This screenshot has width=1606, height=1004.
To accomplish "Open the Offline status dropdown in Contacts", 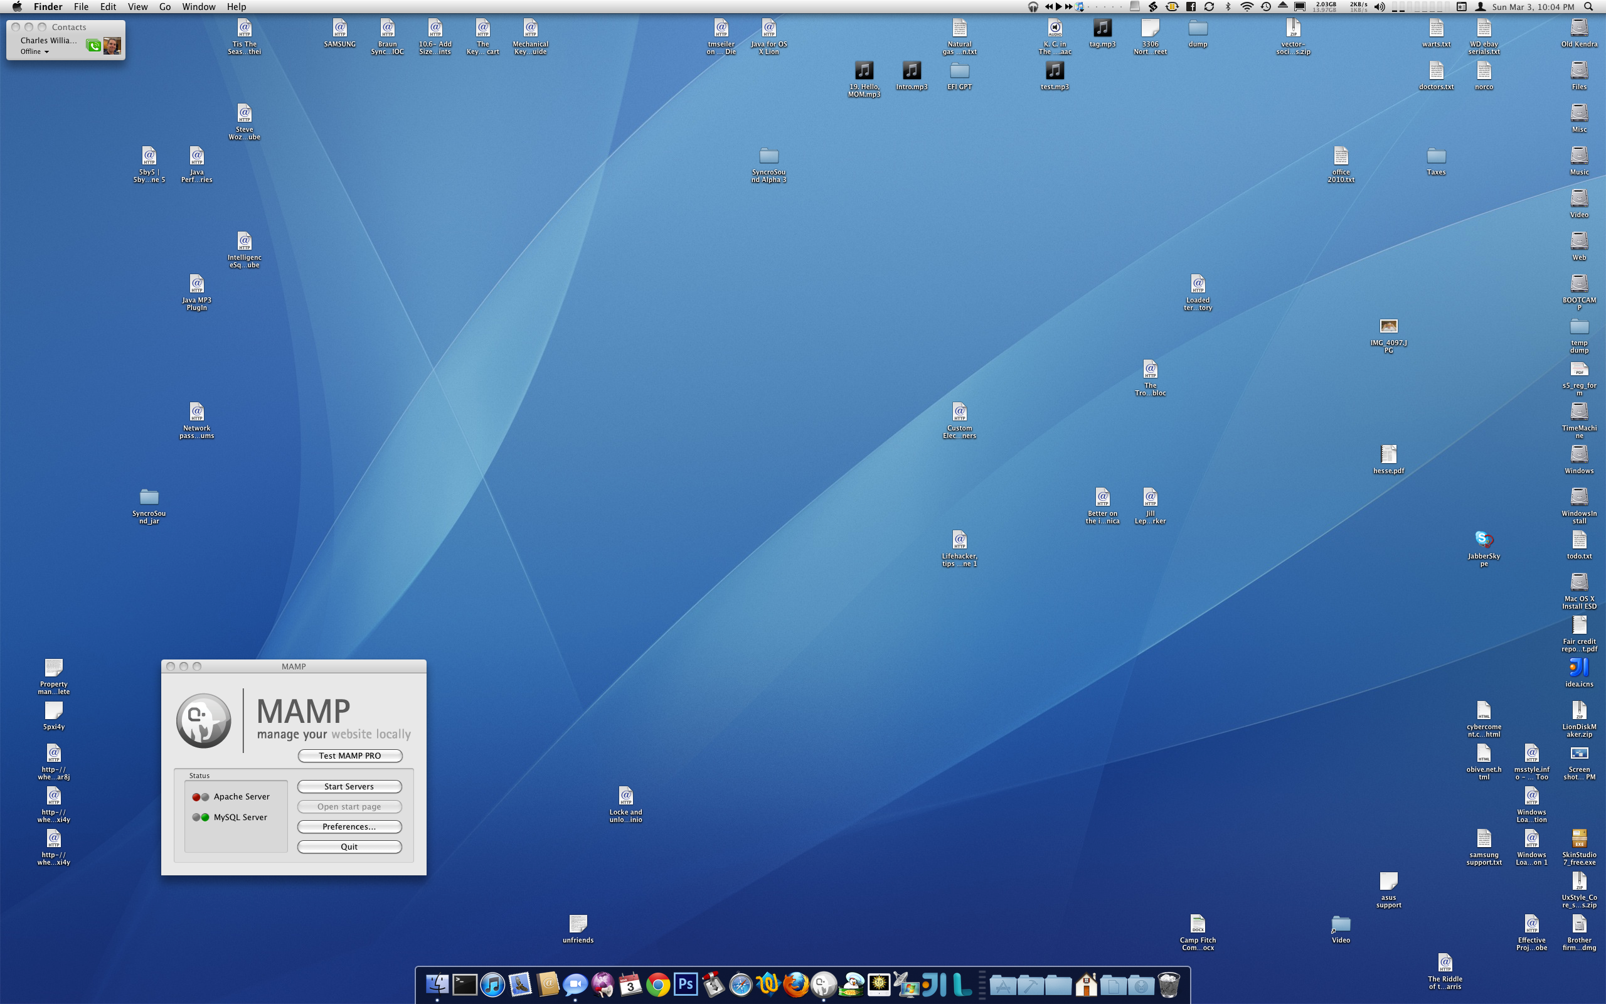I will pos(35,51).
